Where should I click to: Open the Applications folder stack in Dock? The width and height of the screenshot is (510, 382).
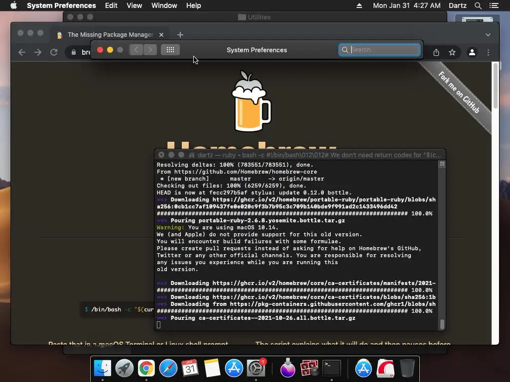coord(363,368)
